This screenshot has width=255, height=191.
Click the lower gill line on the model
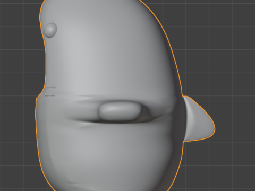coord(50,95)
